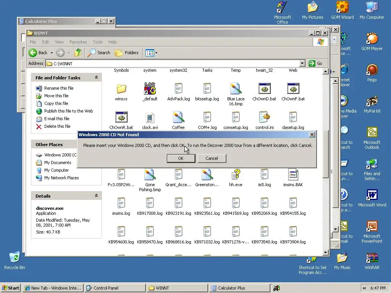This screenshot has width=391, height=293.
Task: Collapse the Details panel
Action: tap(96, 196)
